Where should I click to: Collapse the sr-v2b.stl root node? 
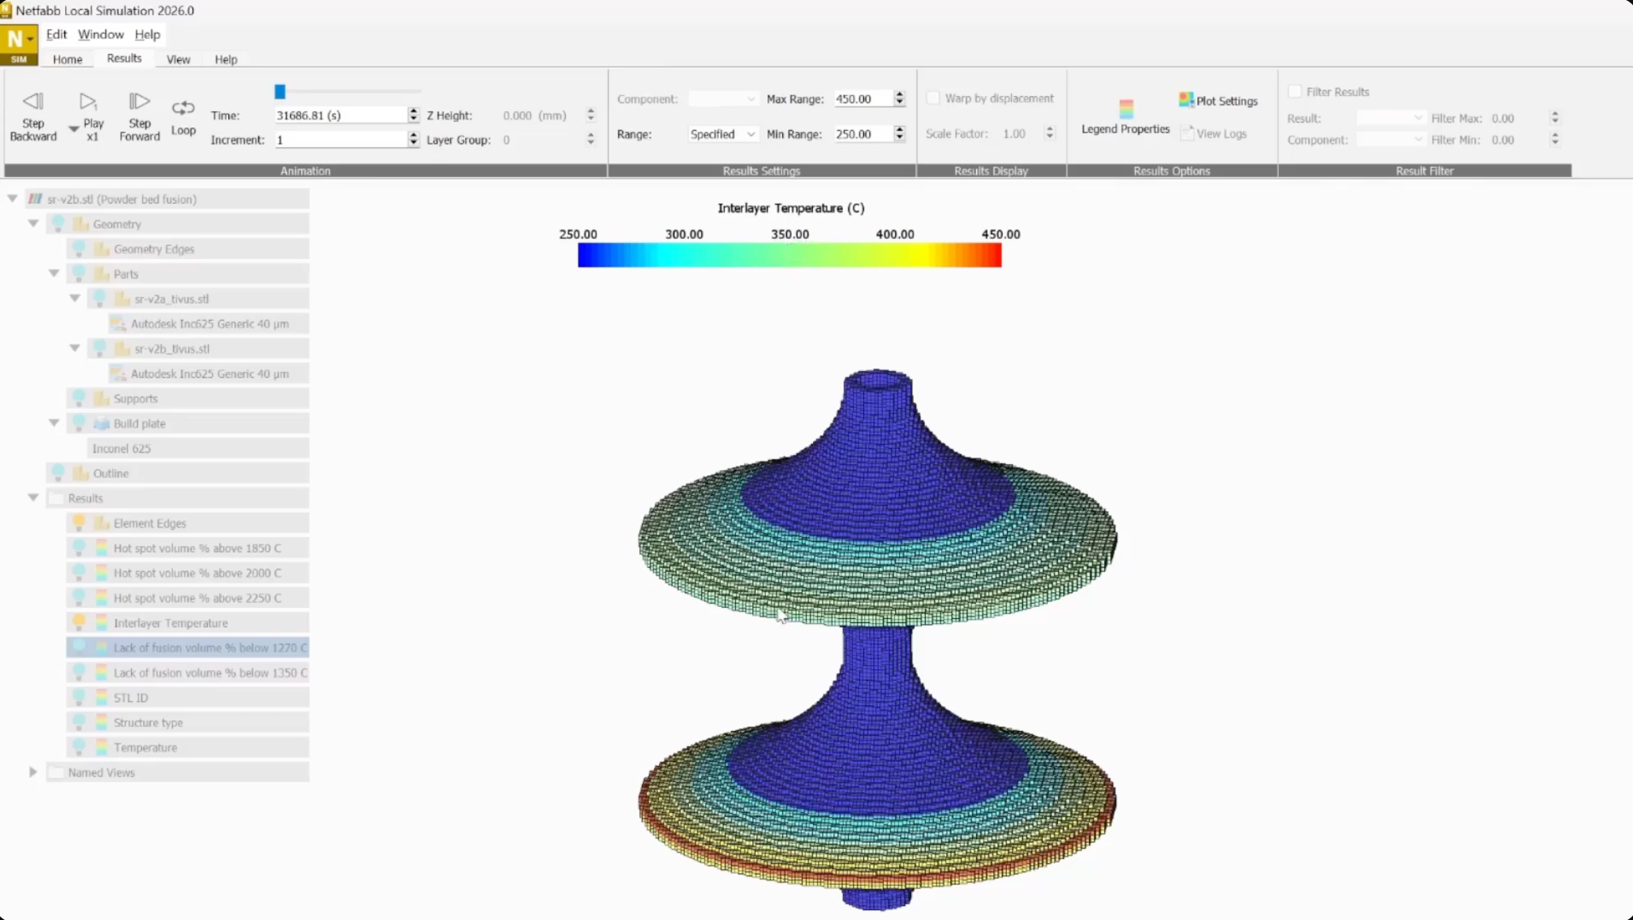coord(13,199)
